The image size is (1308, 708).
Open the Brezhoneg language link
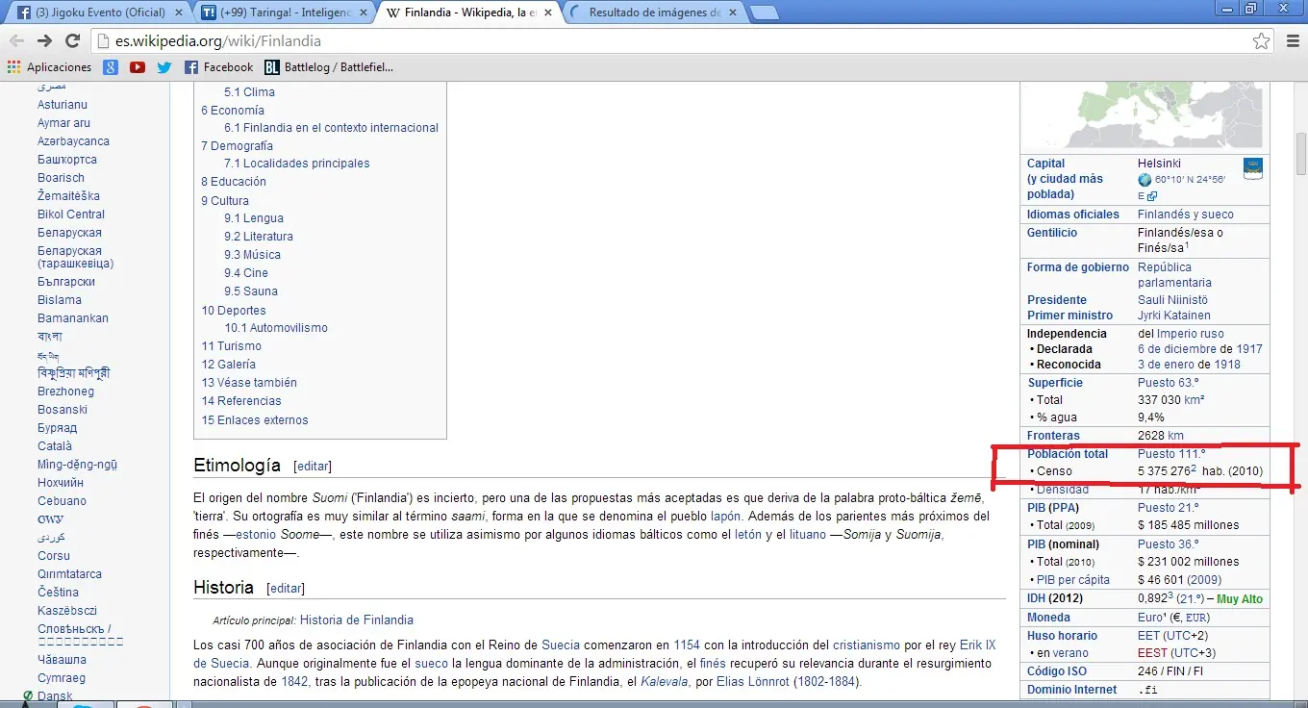[65, 392]
